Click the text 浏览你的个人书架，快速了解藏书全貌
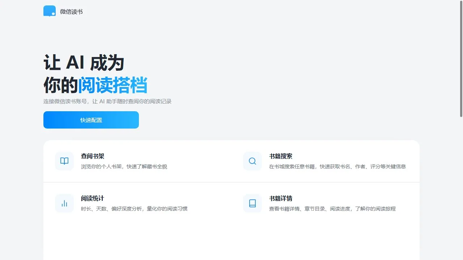Viewport: 463px width, 260px height. point(124,166)
